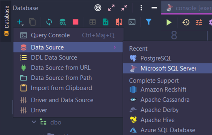Click the target Select Opened File icon
Screen dimensions: 212x135
[x=98, y=8]
